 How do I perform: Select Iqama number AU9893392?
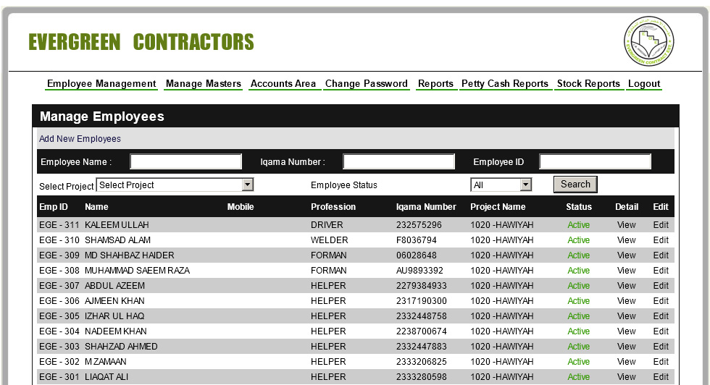419,271
